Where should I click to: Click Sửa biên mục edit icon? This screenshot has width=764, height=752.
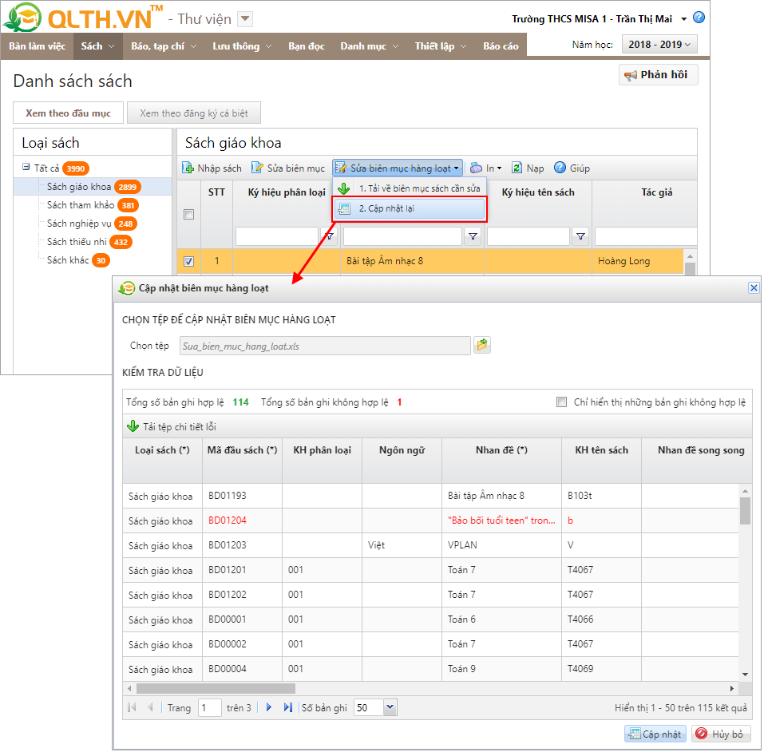[257, 168]
